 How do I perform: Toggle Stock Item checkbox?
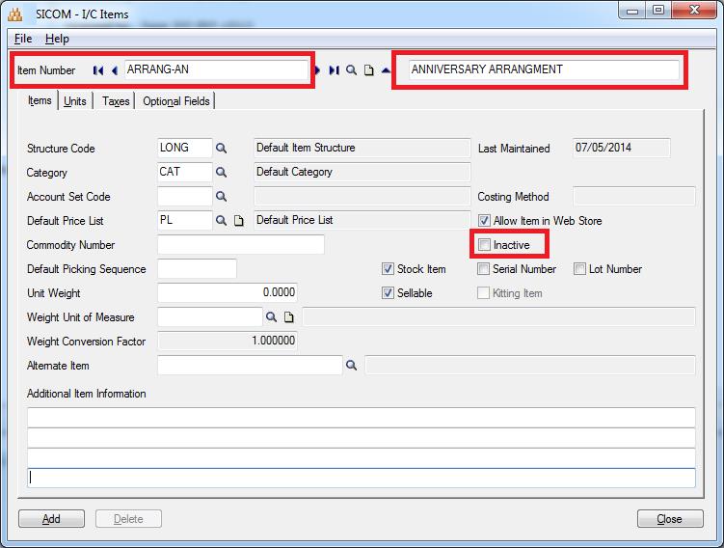pyautogui.click(x=388, y=268)
